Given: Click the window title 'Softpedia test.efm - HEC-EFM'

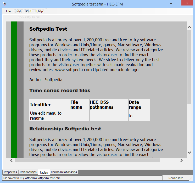Looking at the screenshot, I should (x=97, y=4).
